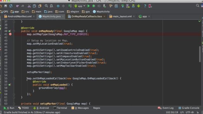Click the Save All toolbar icon

pos(6,6)
